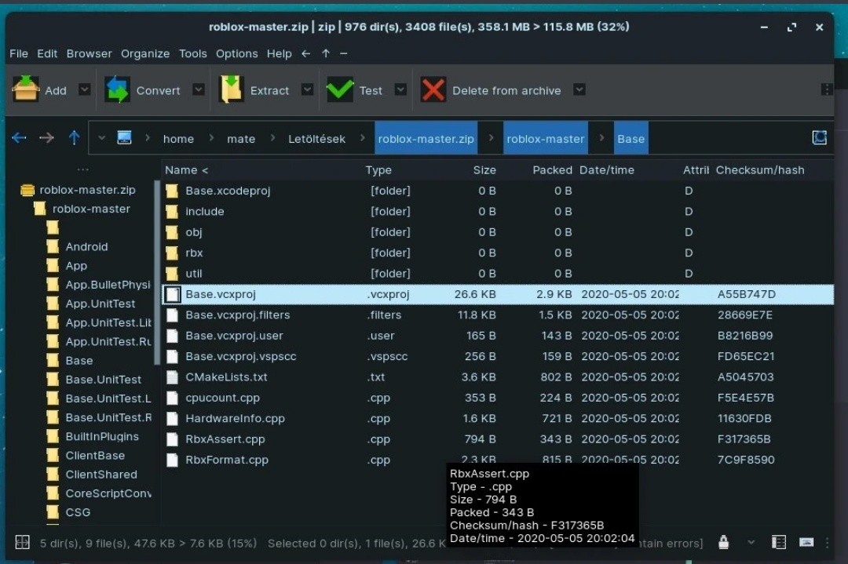Click the minus symbol in the menu bar
Image resolution: width=848 pixels, height=564 pixels.
343,53
